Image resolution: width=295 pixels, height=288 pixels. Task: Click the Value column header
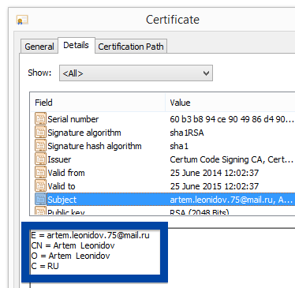230,103
